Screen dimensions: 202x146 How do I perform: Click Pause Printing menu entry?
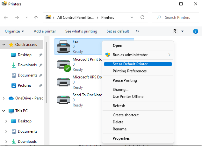click(125, 80)
